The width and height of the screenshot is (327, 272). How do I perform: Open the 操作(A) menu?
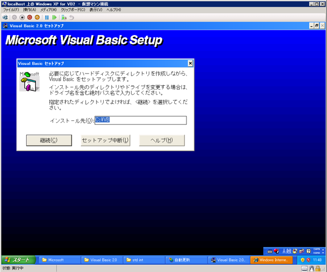30,10
